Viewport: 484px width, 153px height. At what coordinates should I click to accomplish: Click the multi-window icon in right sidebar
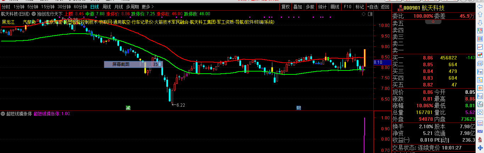tap(480, 63)
